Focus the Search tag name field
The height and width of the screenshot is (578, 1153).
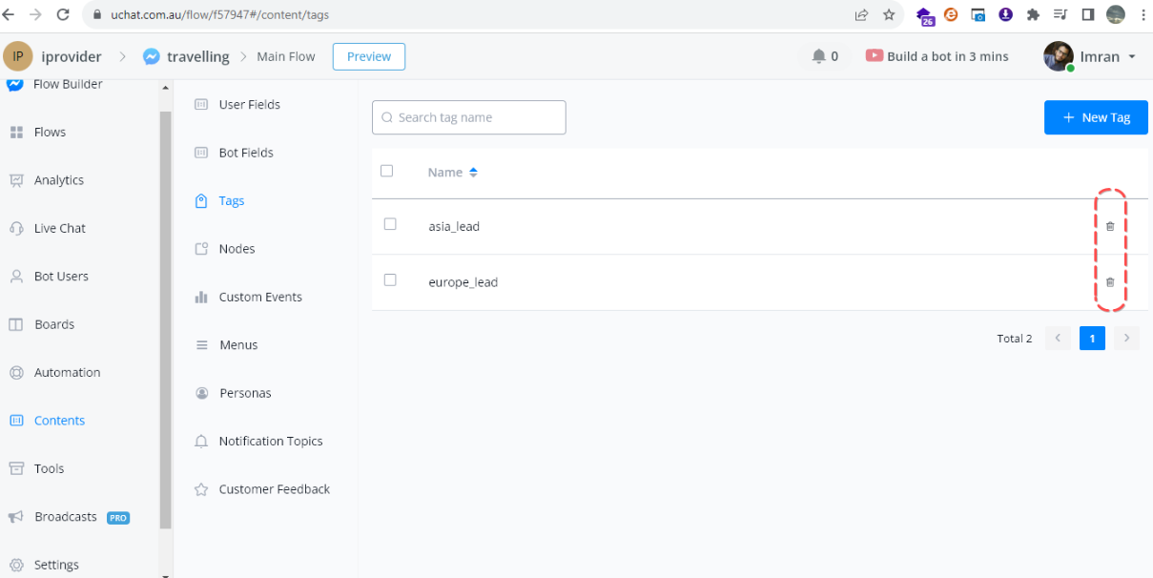click(x=469, y=117)
